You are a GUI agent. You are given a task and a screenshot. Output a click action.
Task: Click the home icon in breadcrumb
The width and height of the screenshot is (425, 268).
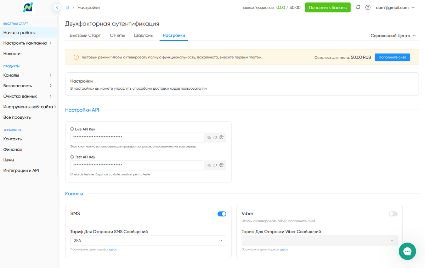click(67, 7)
